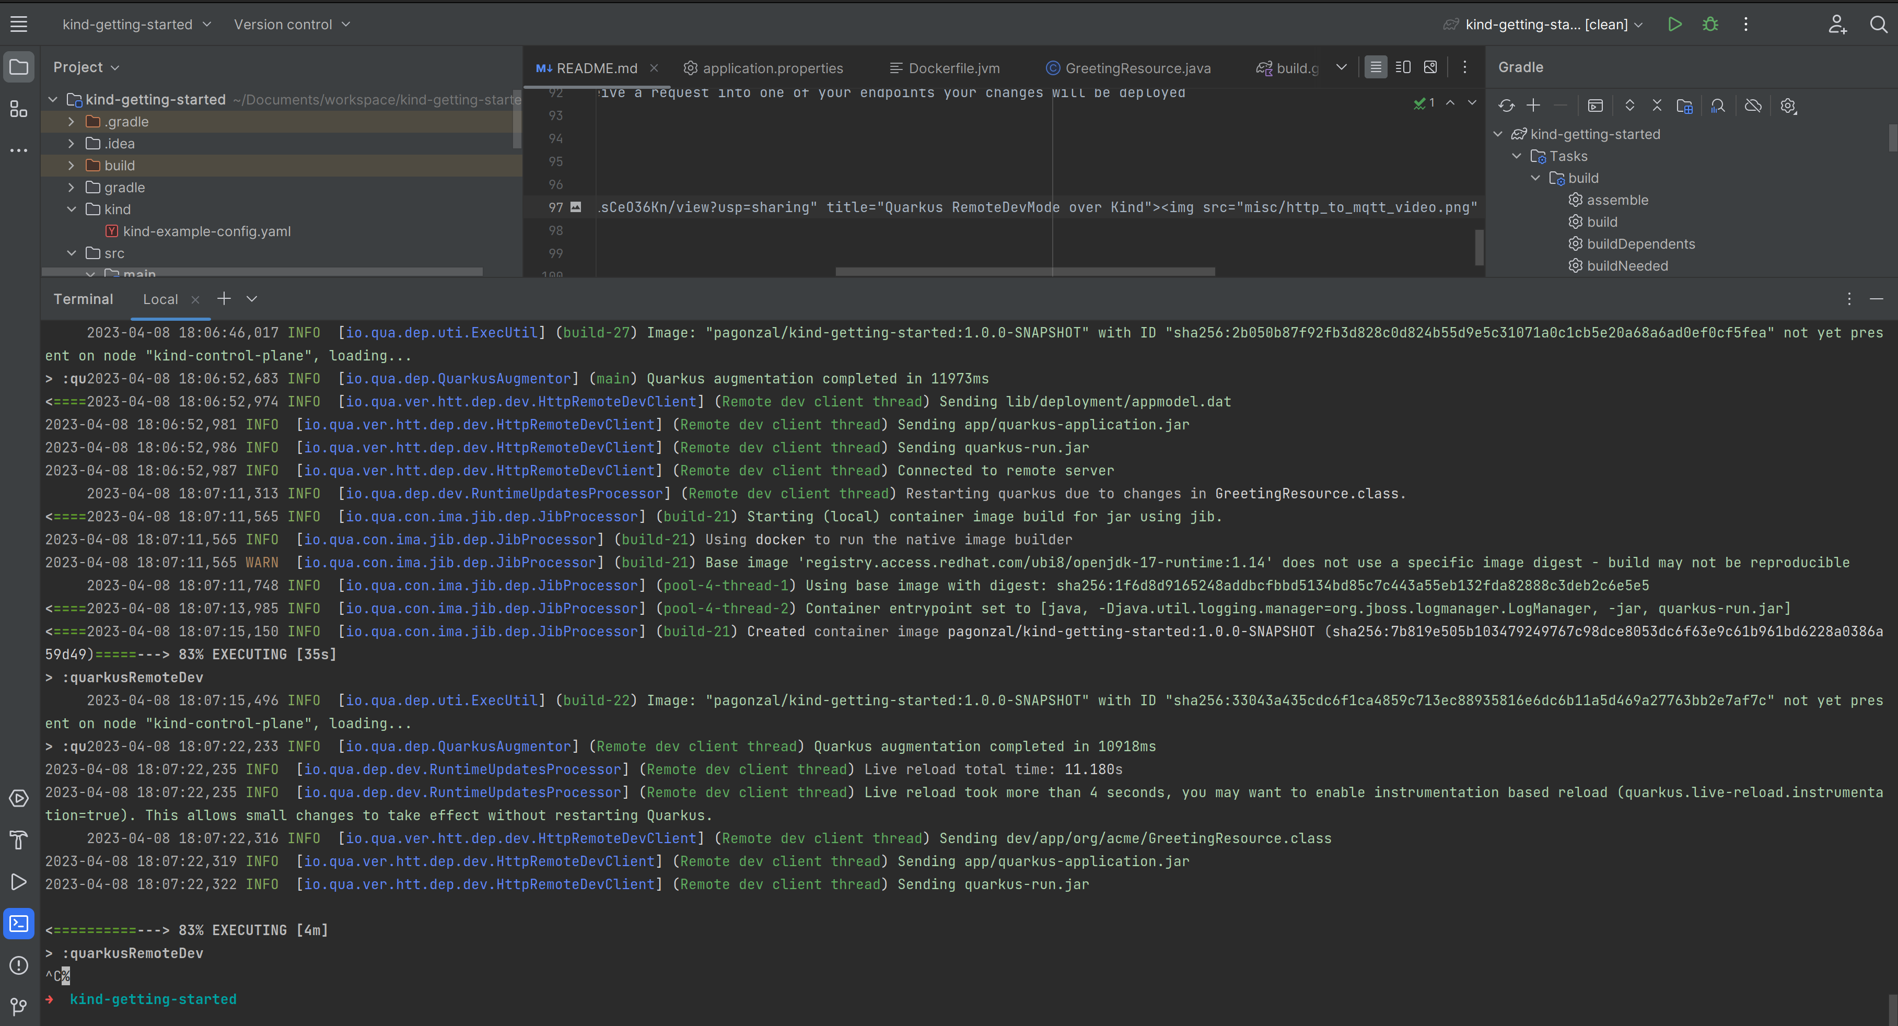Viewport: 1898px width, 1026px height.
Task: Collapse the kind folder in project tree
Action: [72, 209]
